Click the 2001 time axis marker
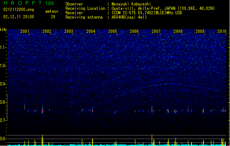 tap(25, 31)
